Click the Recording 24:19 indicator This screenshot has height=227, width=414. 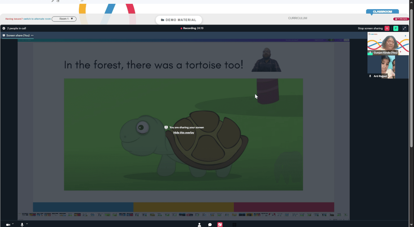click(x=192, y=28)
